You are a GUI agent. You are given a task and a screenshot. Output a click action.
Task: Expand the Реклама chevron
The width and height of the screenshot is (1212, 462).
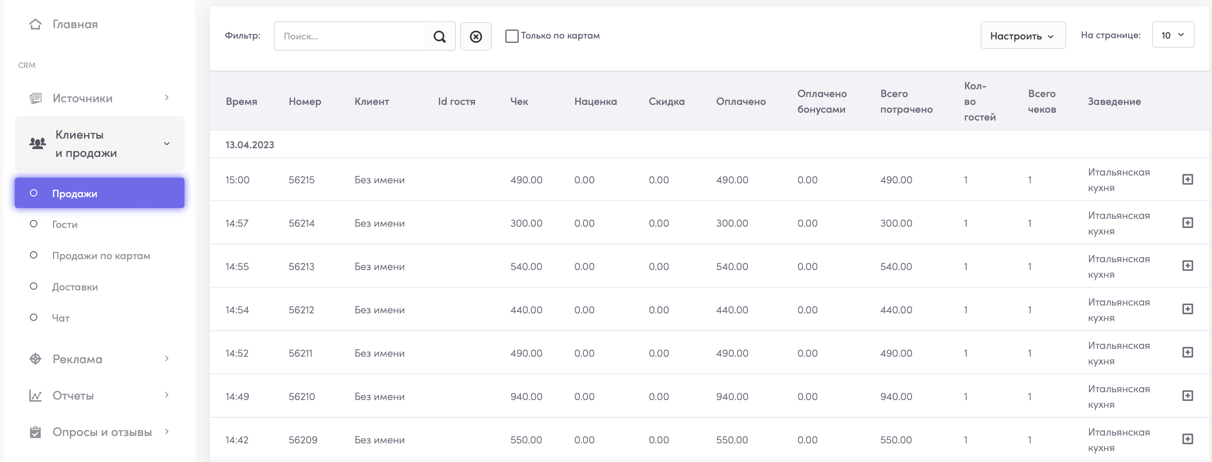click(167, 358)
